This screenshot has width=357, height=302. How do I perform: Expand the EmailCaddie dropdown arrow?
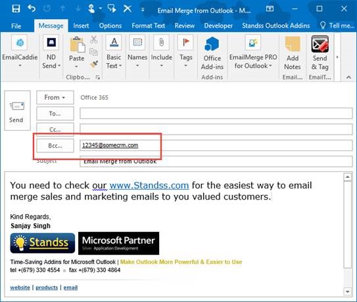pyautogui.click(x=20, y=66)
